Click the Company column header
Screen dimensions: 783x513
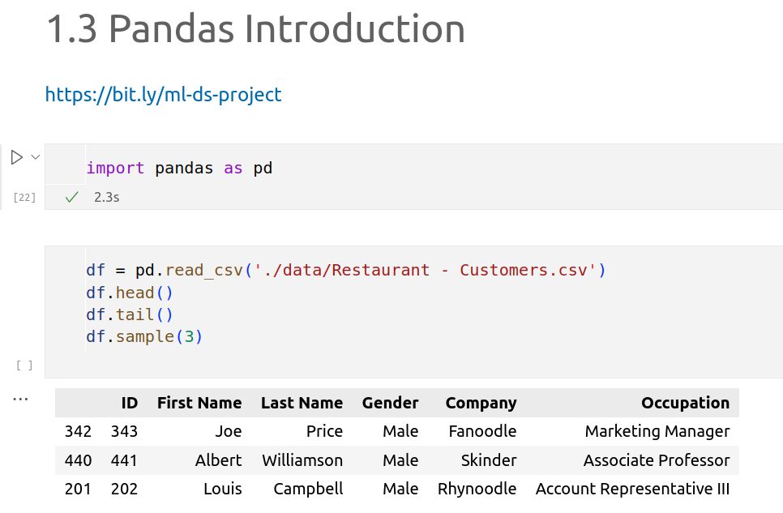(481, 403)
